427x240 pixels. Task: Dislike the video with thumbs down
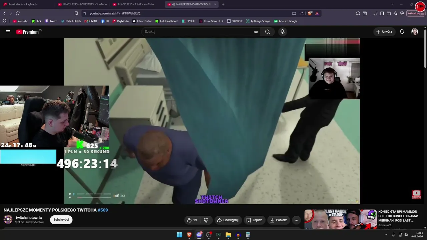coord(206,220)
